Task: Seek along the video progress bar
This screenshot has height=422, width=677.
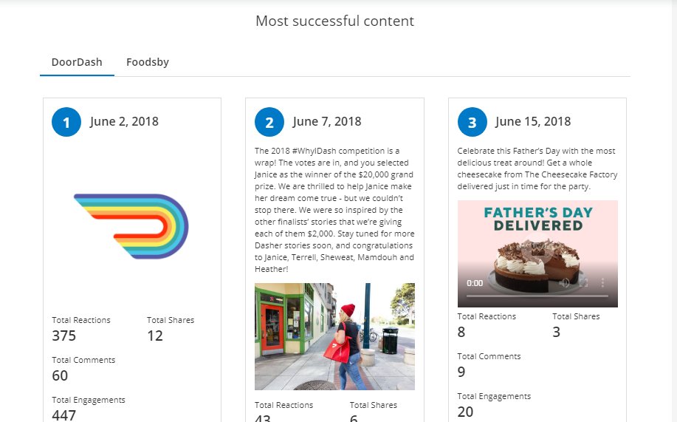Action: [537, 296]
